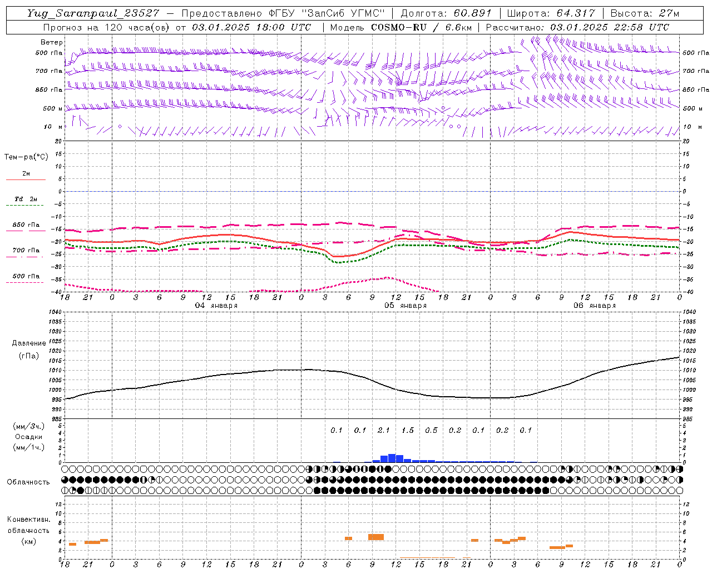Click the Рассчитано: 03.01.2025 22:58 UTC timestamp
Image resolution: width=712 pixels, height=569 pixels.
tap(577, 27)
